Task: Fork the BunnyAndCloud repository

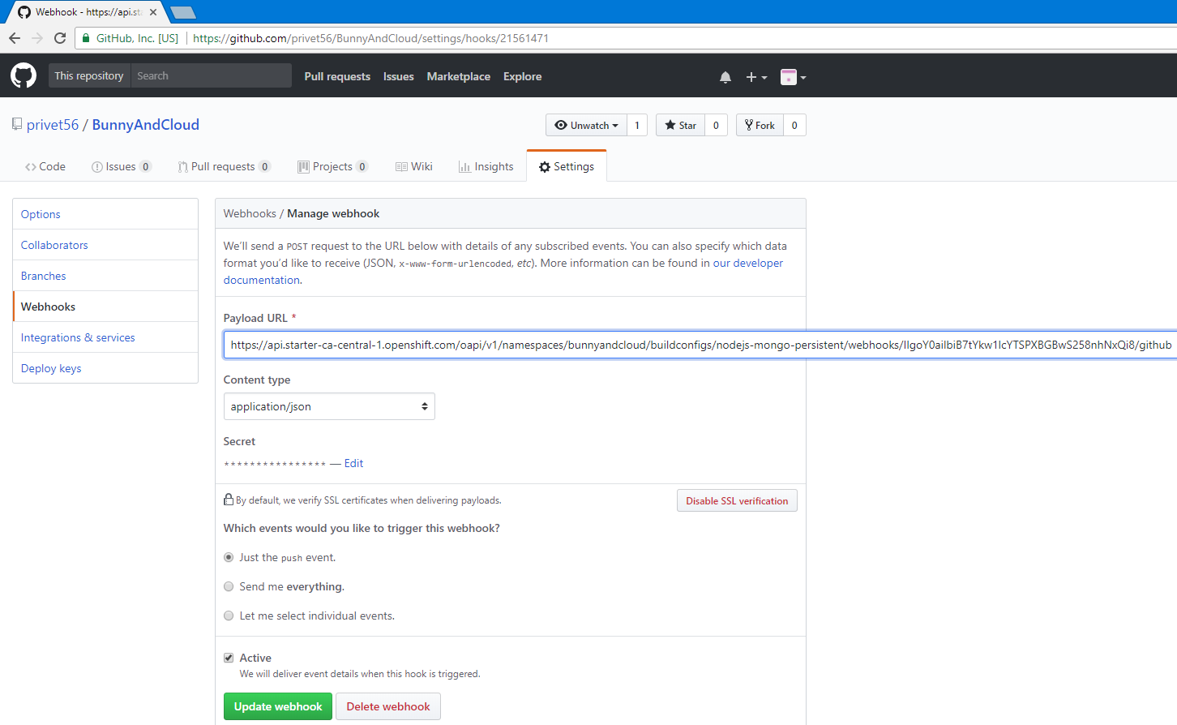Action: [760, 125]
